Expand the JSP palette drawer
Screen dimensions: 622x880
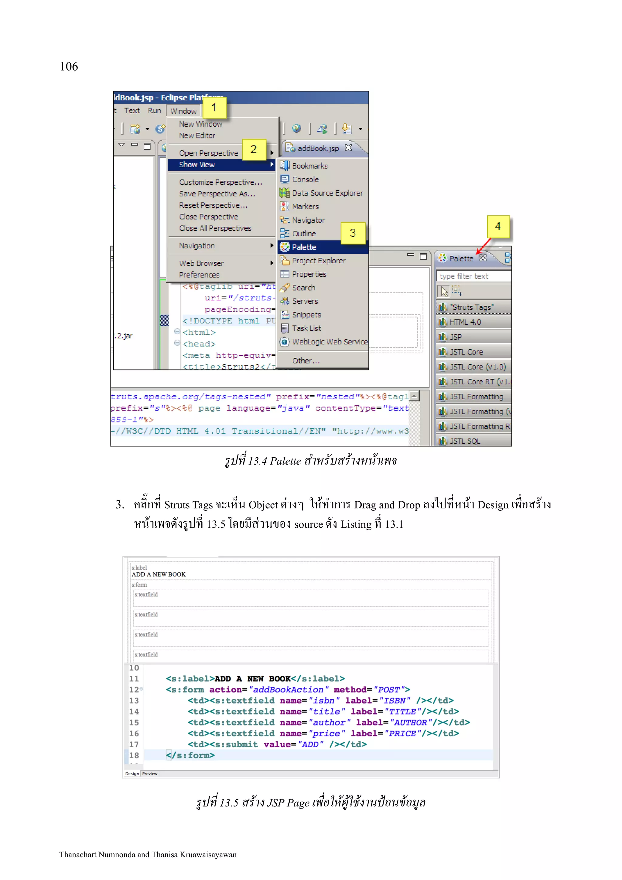coord(474,337)
